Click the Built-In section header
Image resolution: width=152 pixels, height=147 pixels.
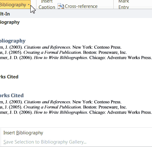point(5,14)
